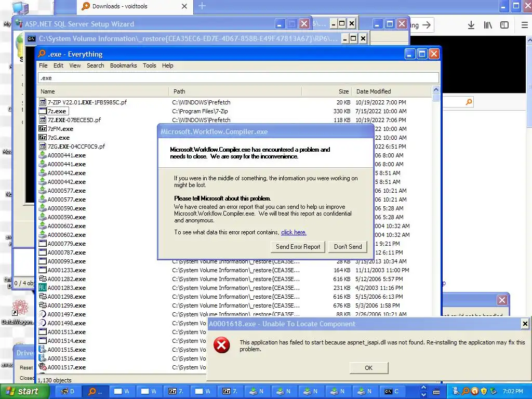Select A0000993.exe file name
The image size is (532, 399).
66,261
